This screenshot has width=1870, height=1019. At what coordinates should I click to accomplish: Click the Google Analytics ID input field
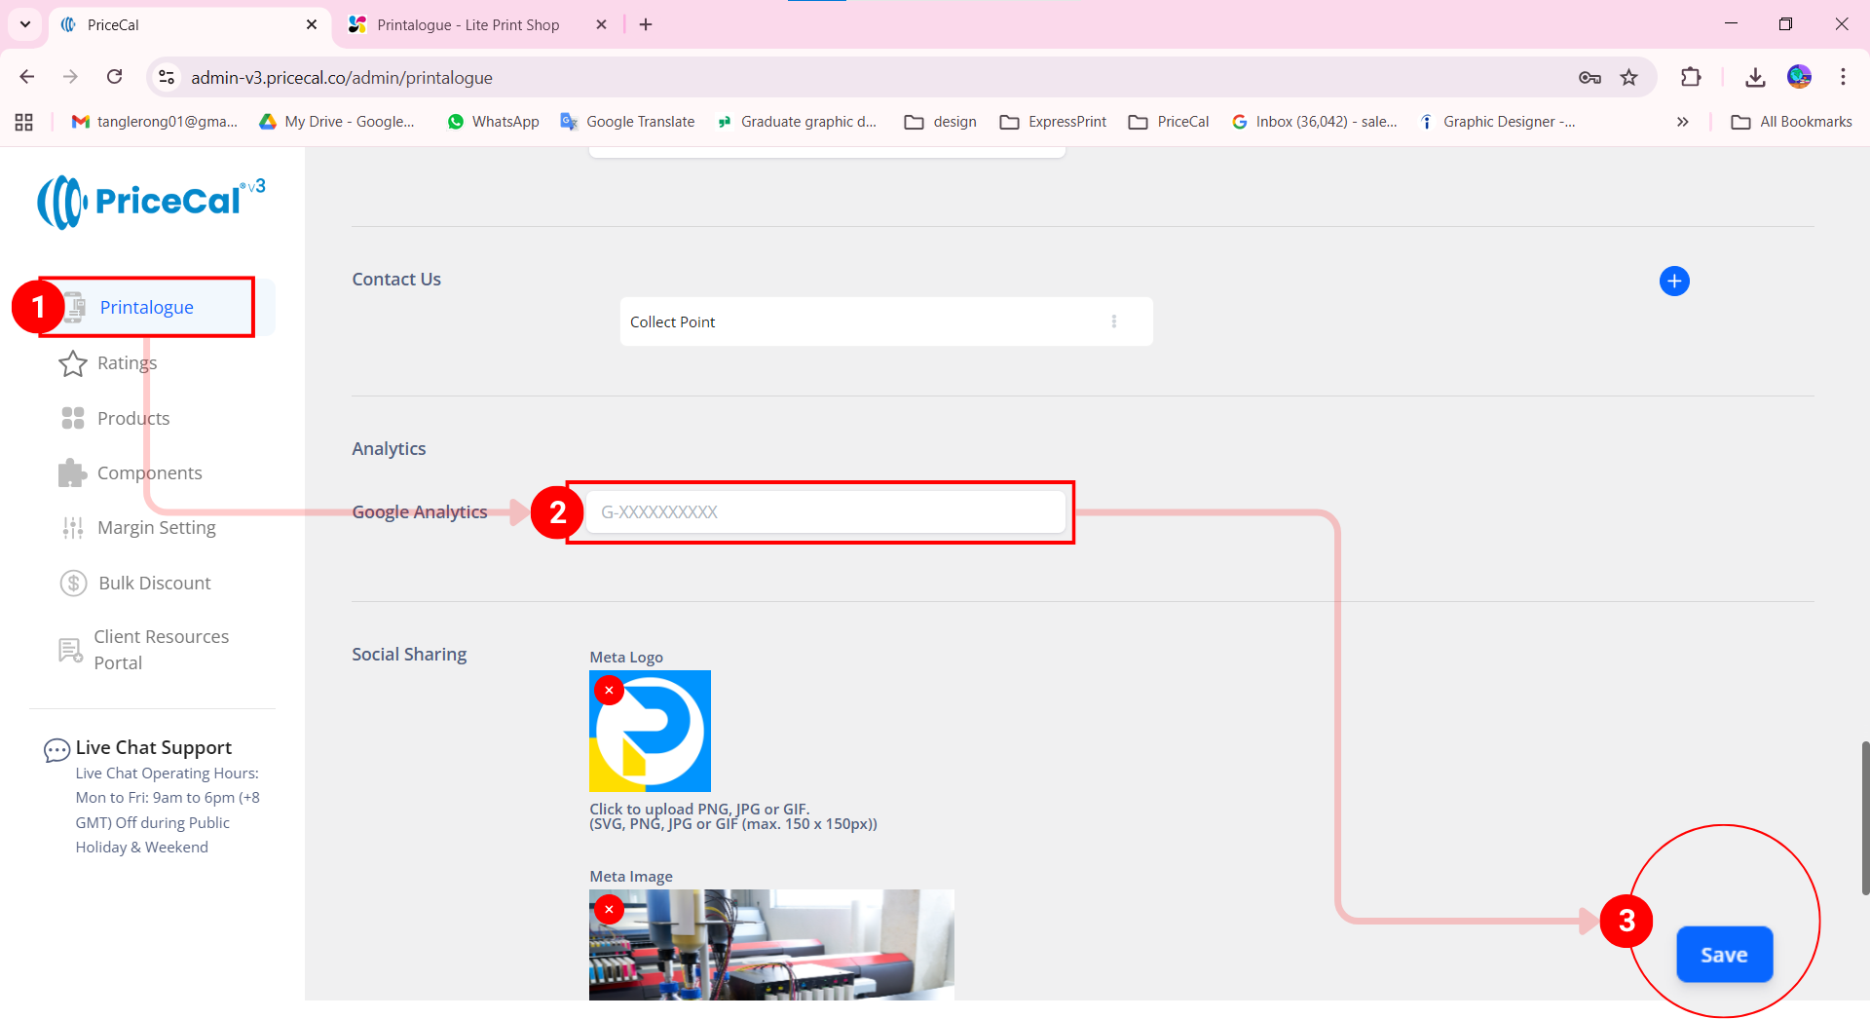click(x=824, y=512)
